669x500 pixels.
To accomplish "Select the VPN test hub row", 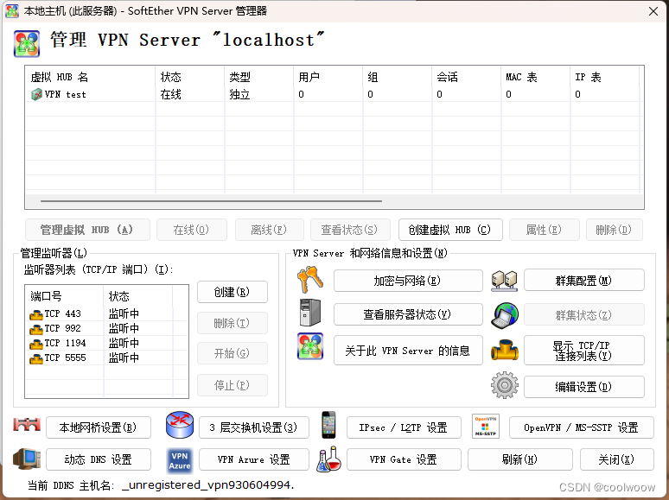I will (x=333, y=94).
